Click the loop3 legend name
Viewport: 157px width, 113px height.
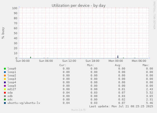pyautogui.click(x=12, y=79)
